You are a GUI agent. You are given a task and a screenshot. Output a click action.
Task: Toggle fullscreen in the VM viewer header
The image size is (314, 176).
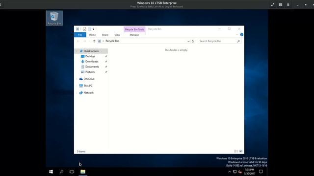[x=273, y=4]
